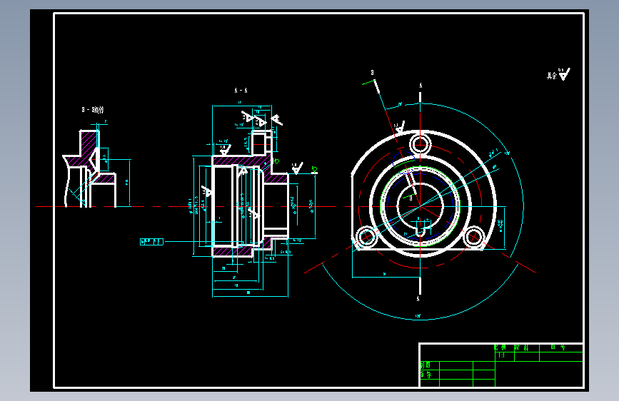Select the lower-left lug bolt hole on the flange
The height and width of the screenshot is (401, 619).
[366, 237]
